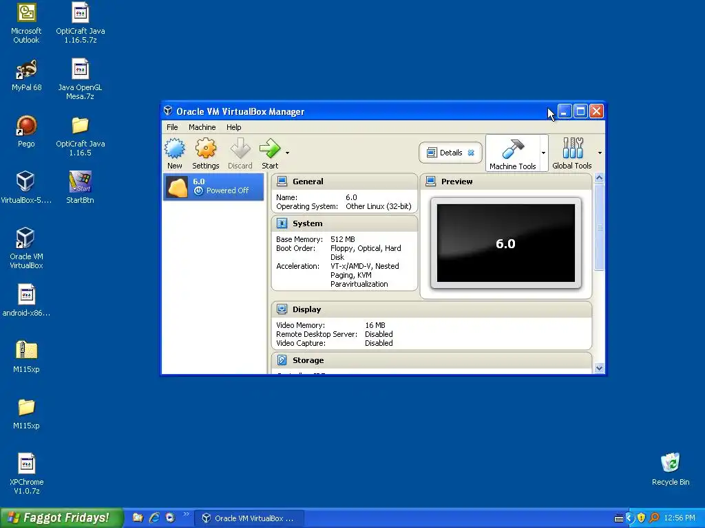This screenshot has width=705, height=528.
Task: Click the details pane vertical scrollbar thumb
Action: 599,227
